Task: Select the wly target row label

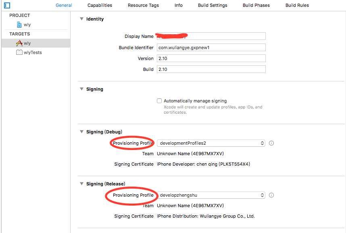Action: pyautogui.click(x=27, y=43)
